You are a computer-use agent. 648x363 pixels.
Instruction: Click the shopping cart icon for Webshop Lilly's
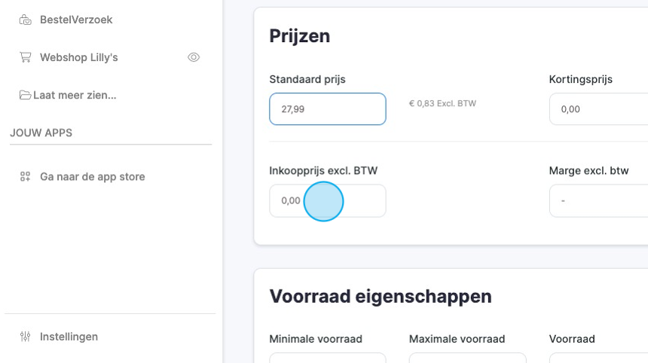point(26,57)
